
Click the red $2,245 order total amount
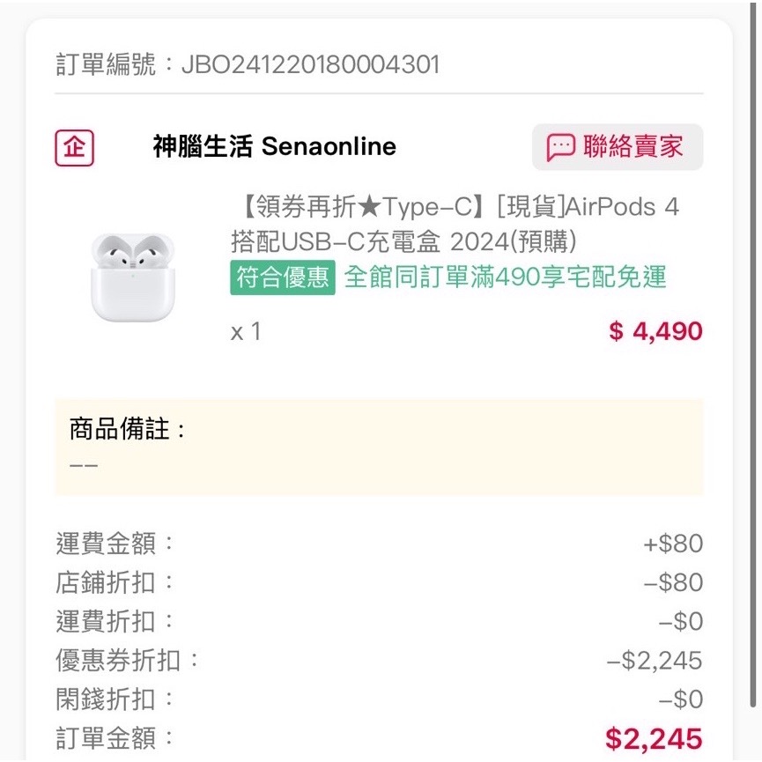point(654,738)
